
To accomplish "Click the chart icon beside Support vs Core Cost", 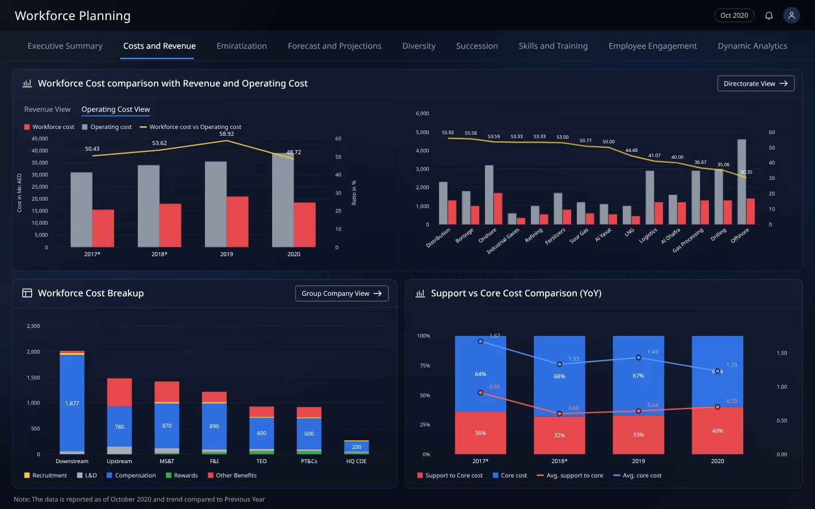I will point(420,293).
